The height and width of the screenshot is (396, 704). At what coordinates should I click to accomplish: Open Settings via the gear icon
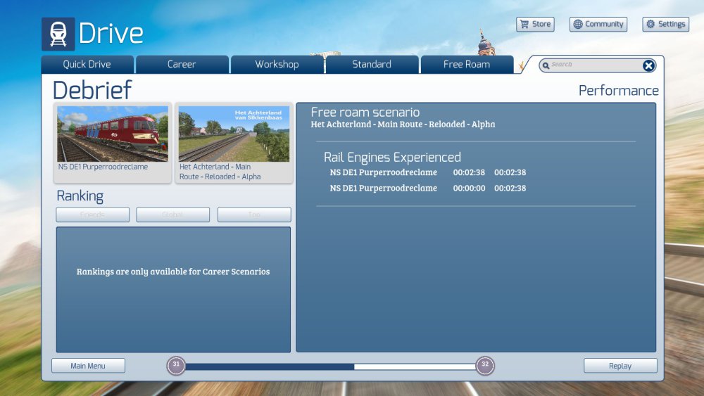(x=650, y=24)
